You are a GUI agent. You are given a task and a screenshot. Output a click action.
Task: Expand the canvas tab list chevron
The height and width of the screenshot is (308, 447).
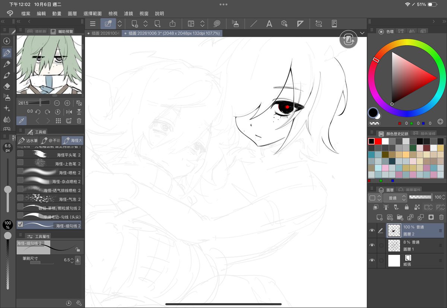point(362,33)
